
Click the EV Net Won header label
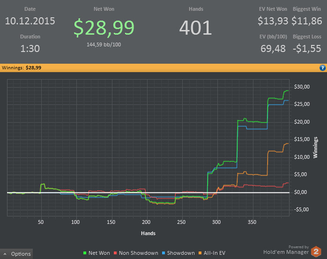click(273, 9)
